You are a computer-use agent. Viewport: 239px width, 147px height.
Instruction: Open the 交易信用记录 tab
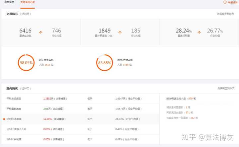(x=28, y=2)
